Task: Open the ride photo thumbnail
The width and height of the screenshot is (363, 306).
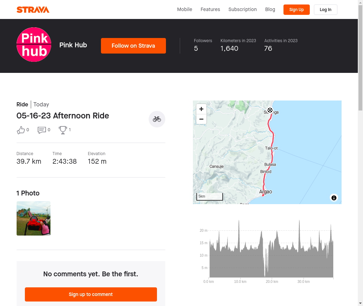Action: 34,218
